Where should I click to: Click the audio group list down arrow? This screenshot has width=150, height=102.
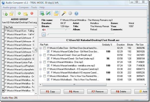click(x=36, y=94)
